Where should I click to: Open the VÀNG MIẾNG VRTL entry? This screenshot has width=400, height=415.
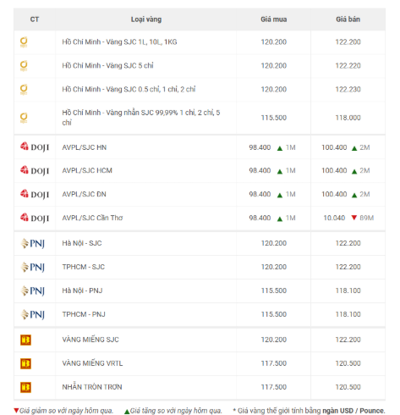[x=92, y=363]
